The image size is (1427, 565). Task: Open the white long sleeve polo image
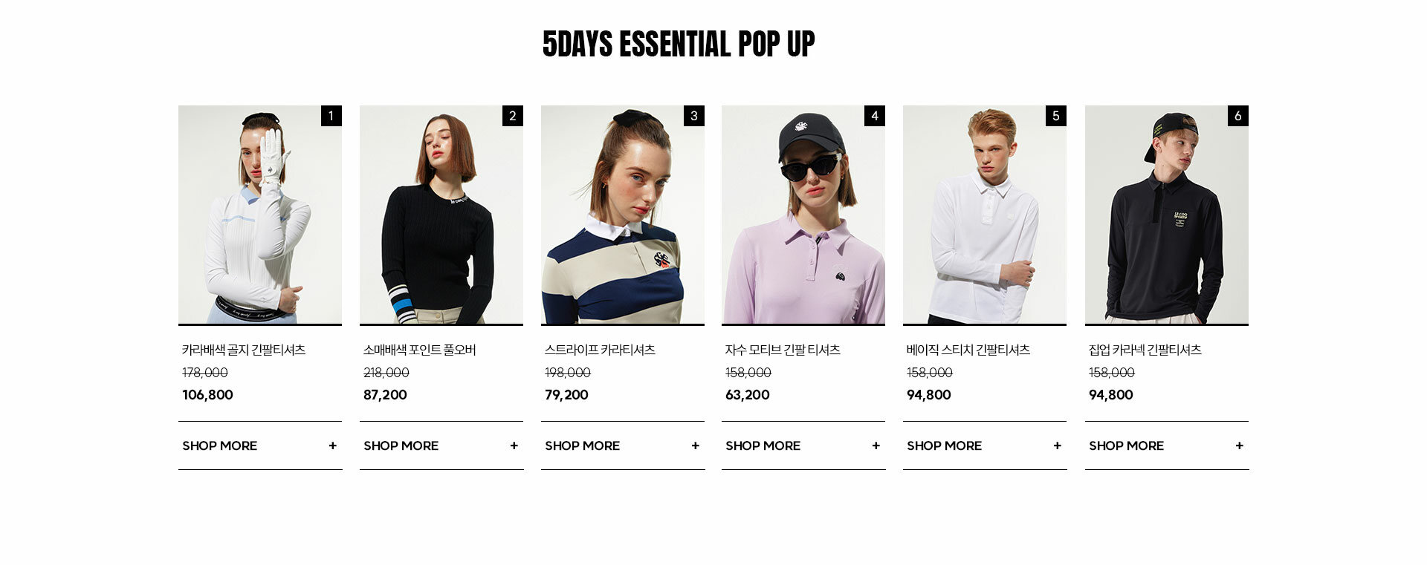985,215
